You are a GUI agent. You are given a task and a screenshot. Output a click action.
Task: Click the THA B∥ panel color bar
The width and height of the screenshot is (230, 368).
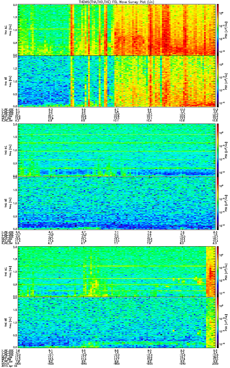tap(218, 81)
